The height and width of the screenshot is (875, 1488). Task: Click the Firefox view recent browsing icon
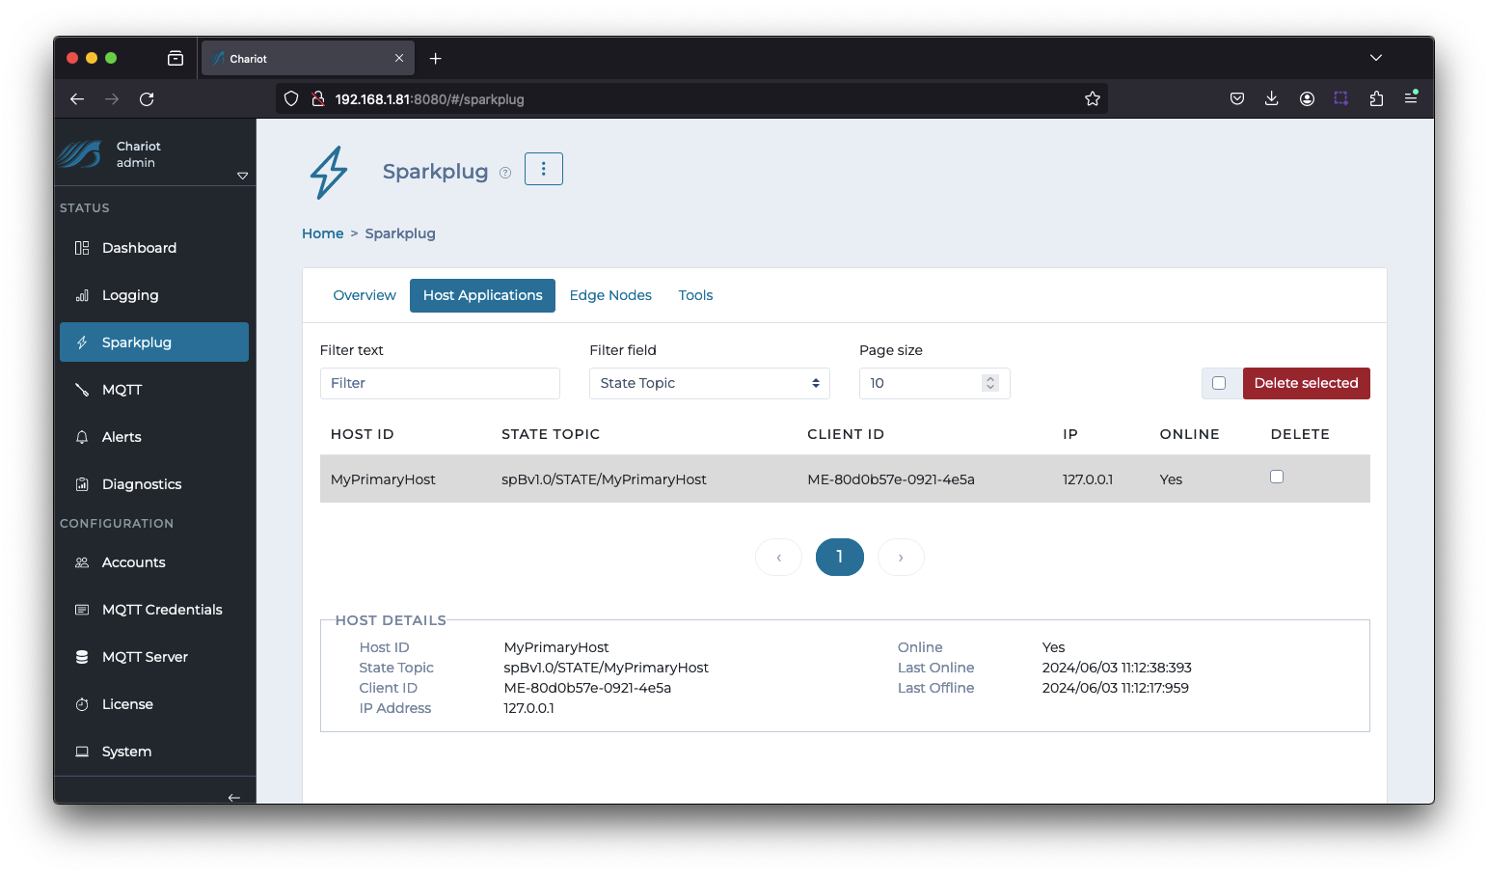(x=176, y=59)
